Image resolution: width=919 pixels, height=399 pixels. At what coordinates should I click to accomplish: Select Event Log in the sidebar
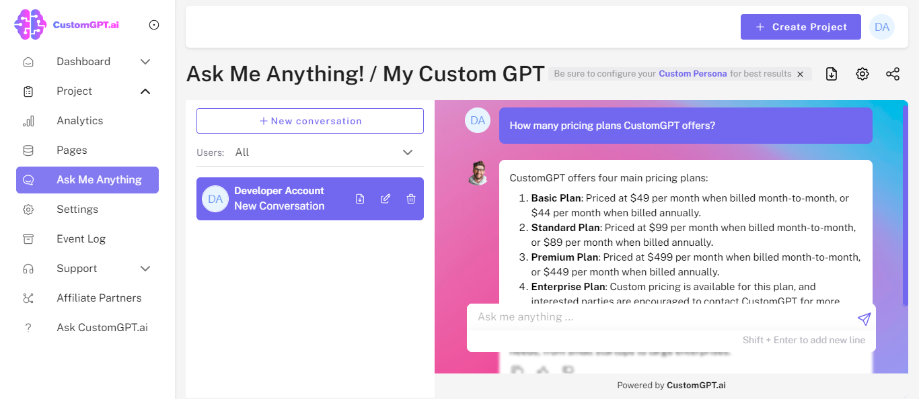[81, 238]
